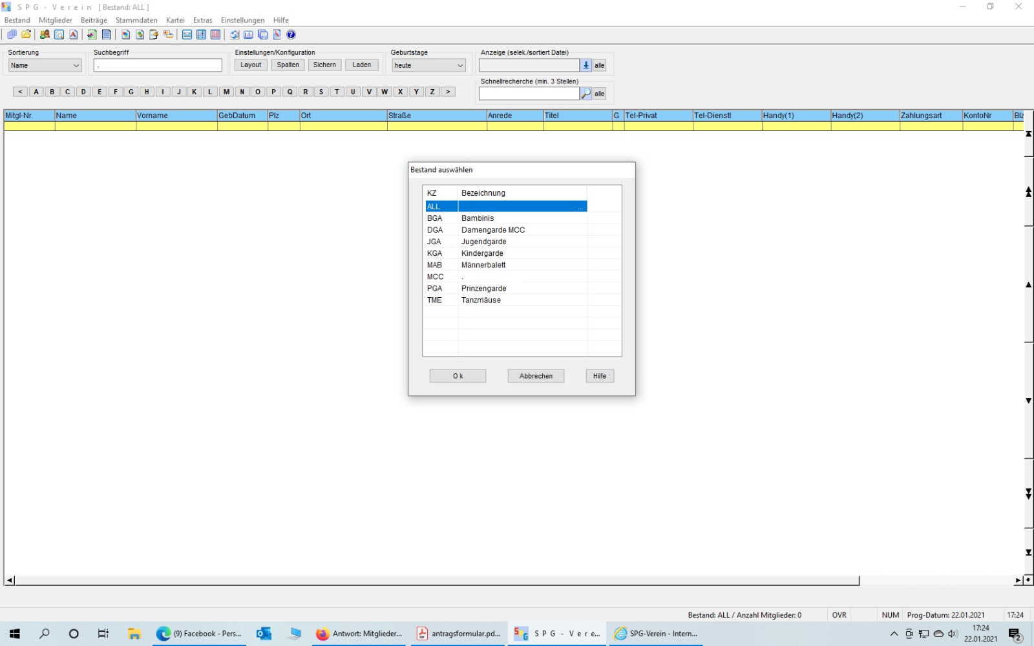Screen dimensions: 1034x646
Task: Click the magnifier icon beside Schnellrecherche
Action: point(586,94)
